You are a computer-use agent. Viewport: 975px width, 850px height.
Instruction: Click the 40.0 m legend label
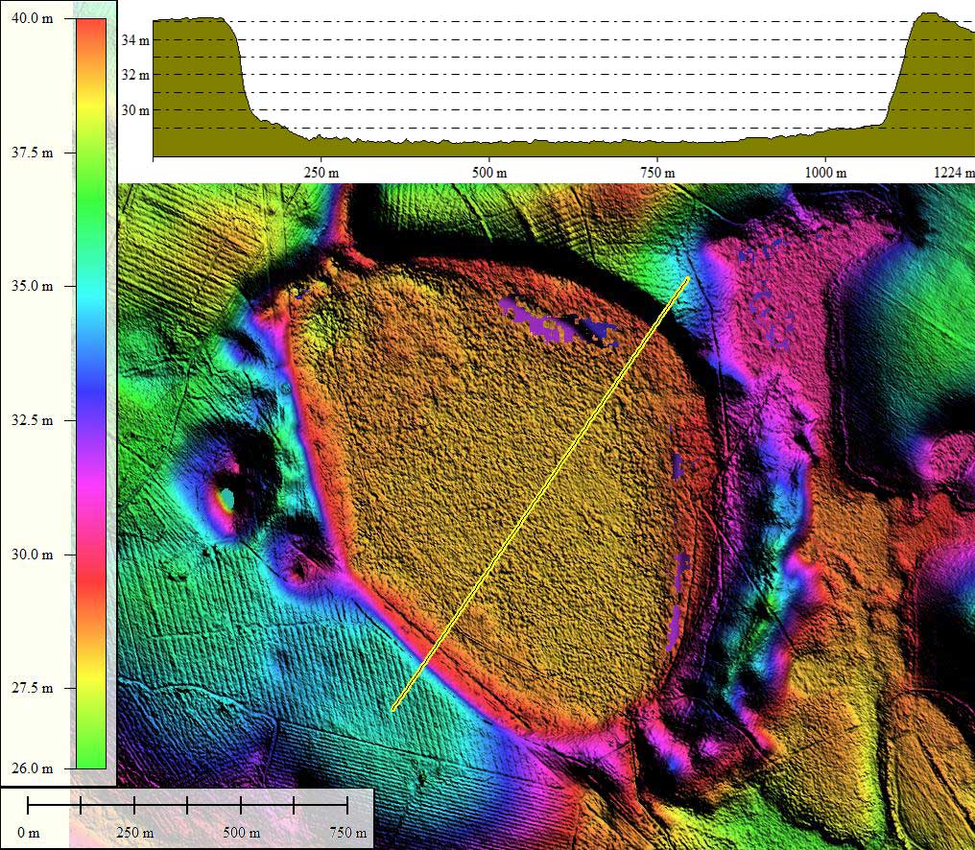coord(33,18)
